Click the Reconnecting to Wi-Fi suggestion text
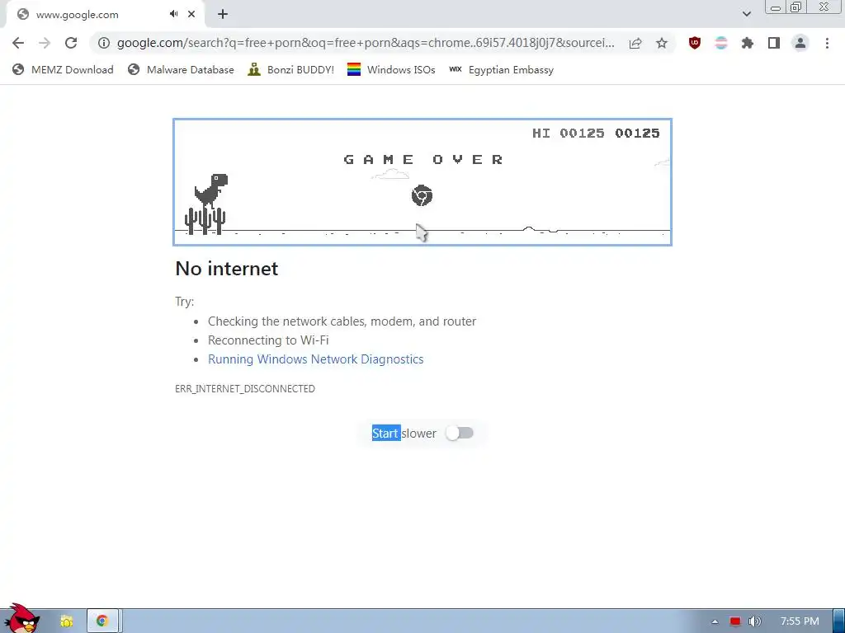This screenshot has width=845, height=633. coord(268,340)
